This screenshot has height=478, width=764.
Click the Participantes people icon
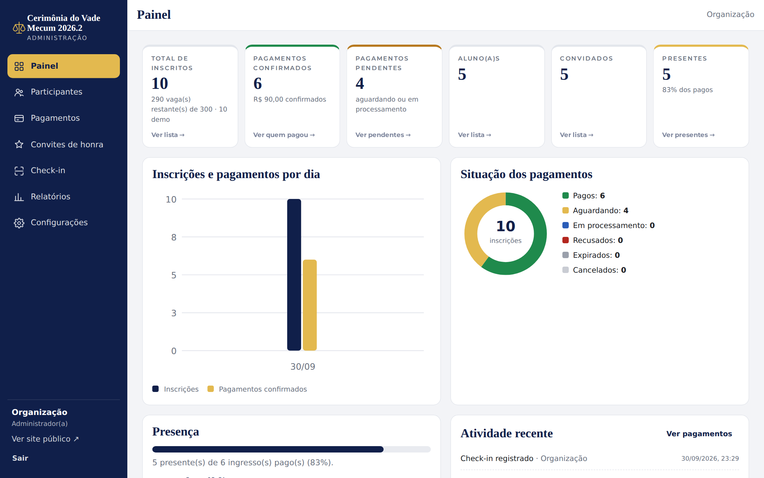(19, 92)
